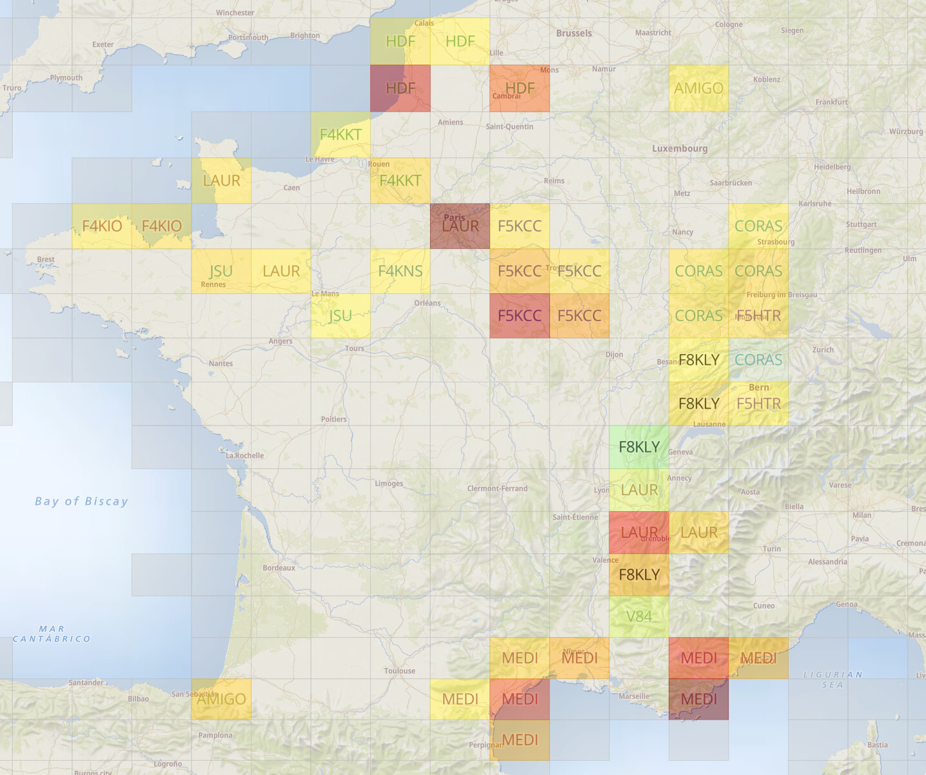Select the MEDI cell beside Perpignan
The height and width of the screenshot is (775, 926).
(520, 740)
